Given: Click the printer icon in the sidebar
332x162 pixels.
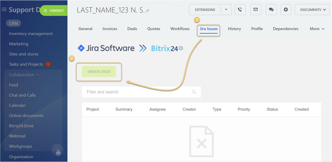Looking at the screenshot, I should [58, 153].
